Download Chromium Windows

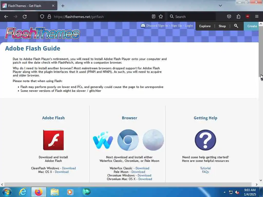[x=144, y=175]
